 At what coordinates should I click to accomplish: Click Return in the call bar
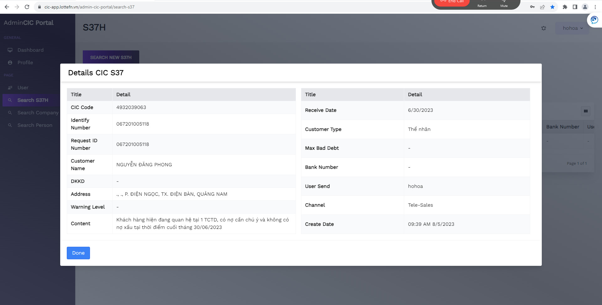click(482, 4)
